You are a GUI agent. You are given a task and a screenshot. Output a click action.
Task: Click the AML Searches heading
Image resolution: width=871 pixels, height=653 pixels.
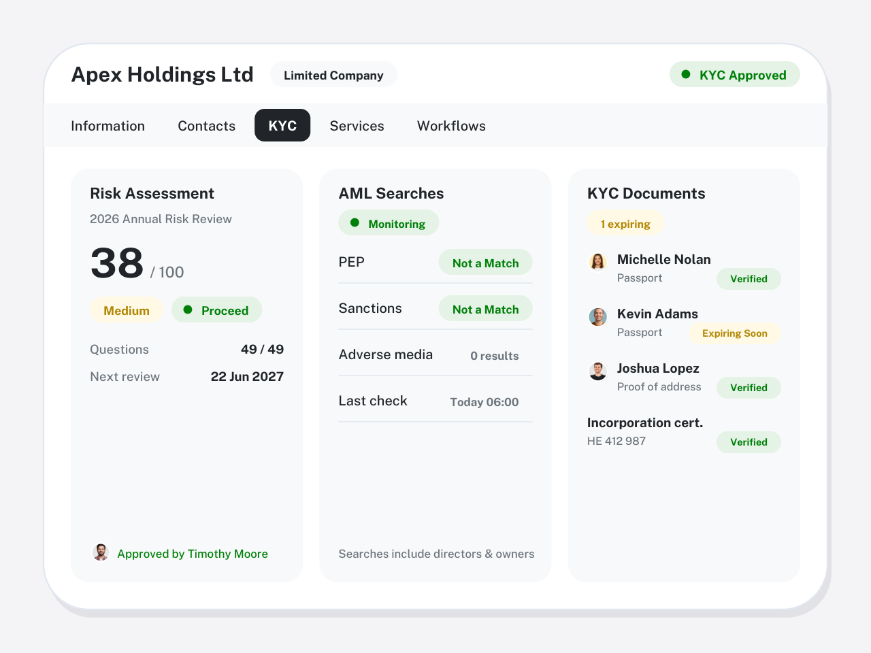click(391, 193)
